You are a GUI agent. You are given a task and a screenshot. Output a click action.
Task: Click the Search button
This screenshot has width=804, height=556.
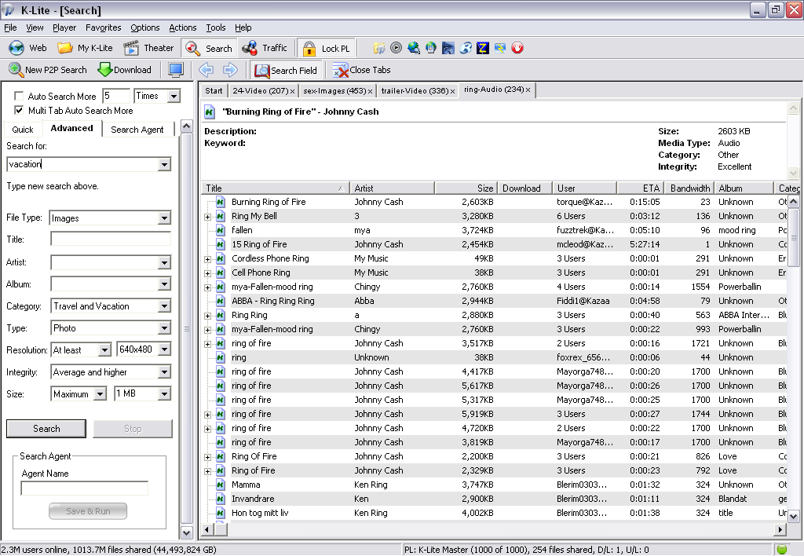pyautogui.click(x=46, y=429)
